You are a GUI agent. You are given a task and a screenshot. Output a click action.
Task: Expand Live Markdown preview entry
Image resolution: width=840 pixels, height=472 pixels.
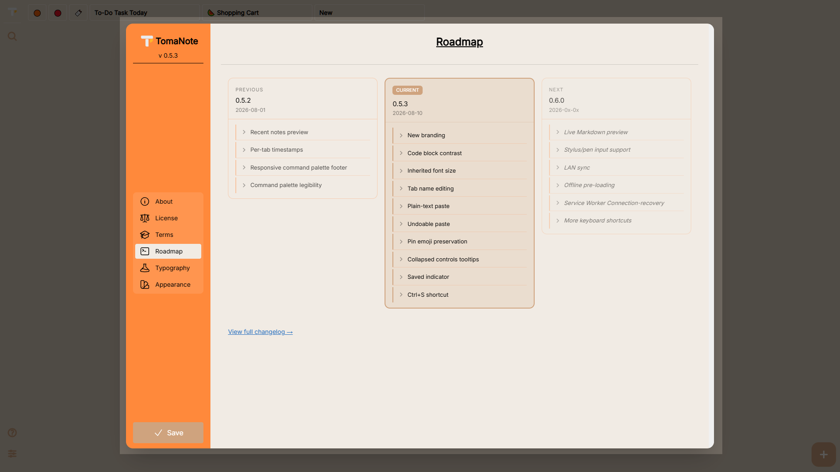616,132
